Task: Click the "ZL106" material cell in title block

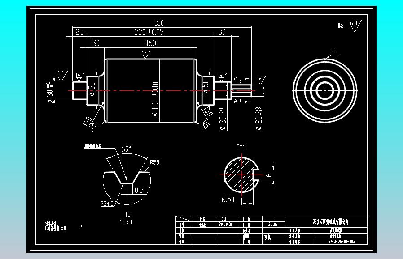Action: 273,225
